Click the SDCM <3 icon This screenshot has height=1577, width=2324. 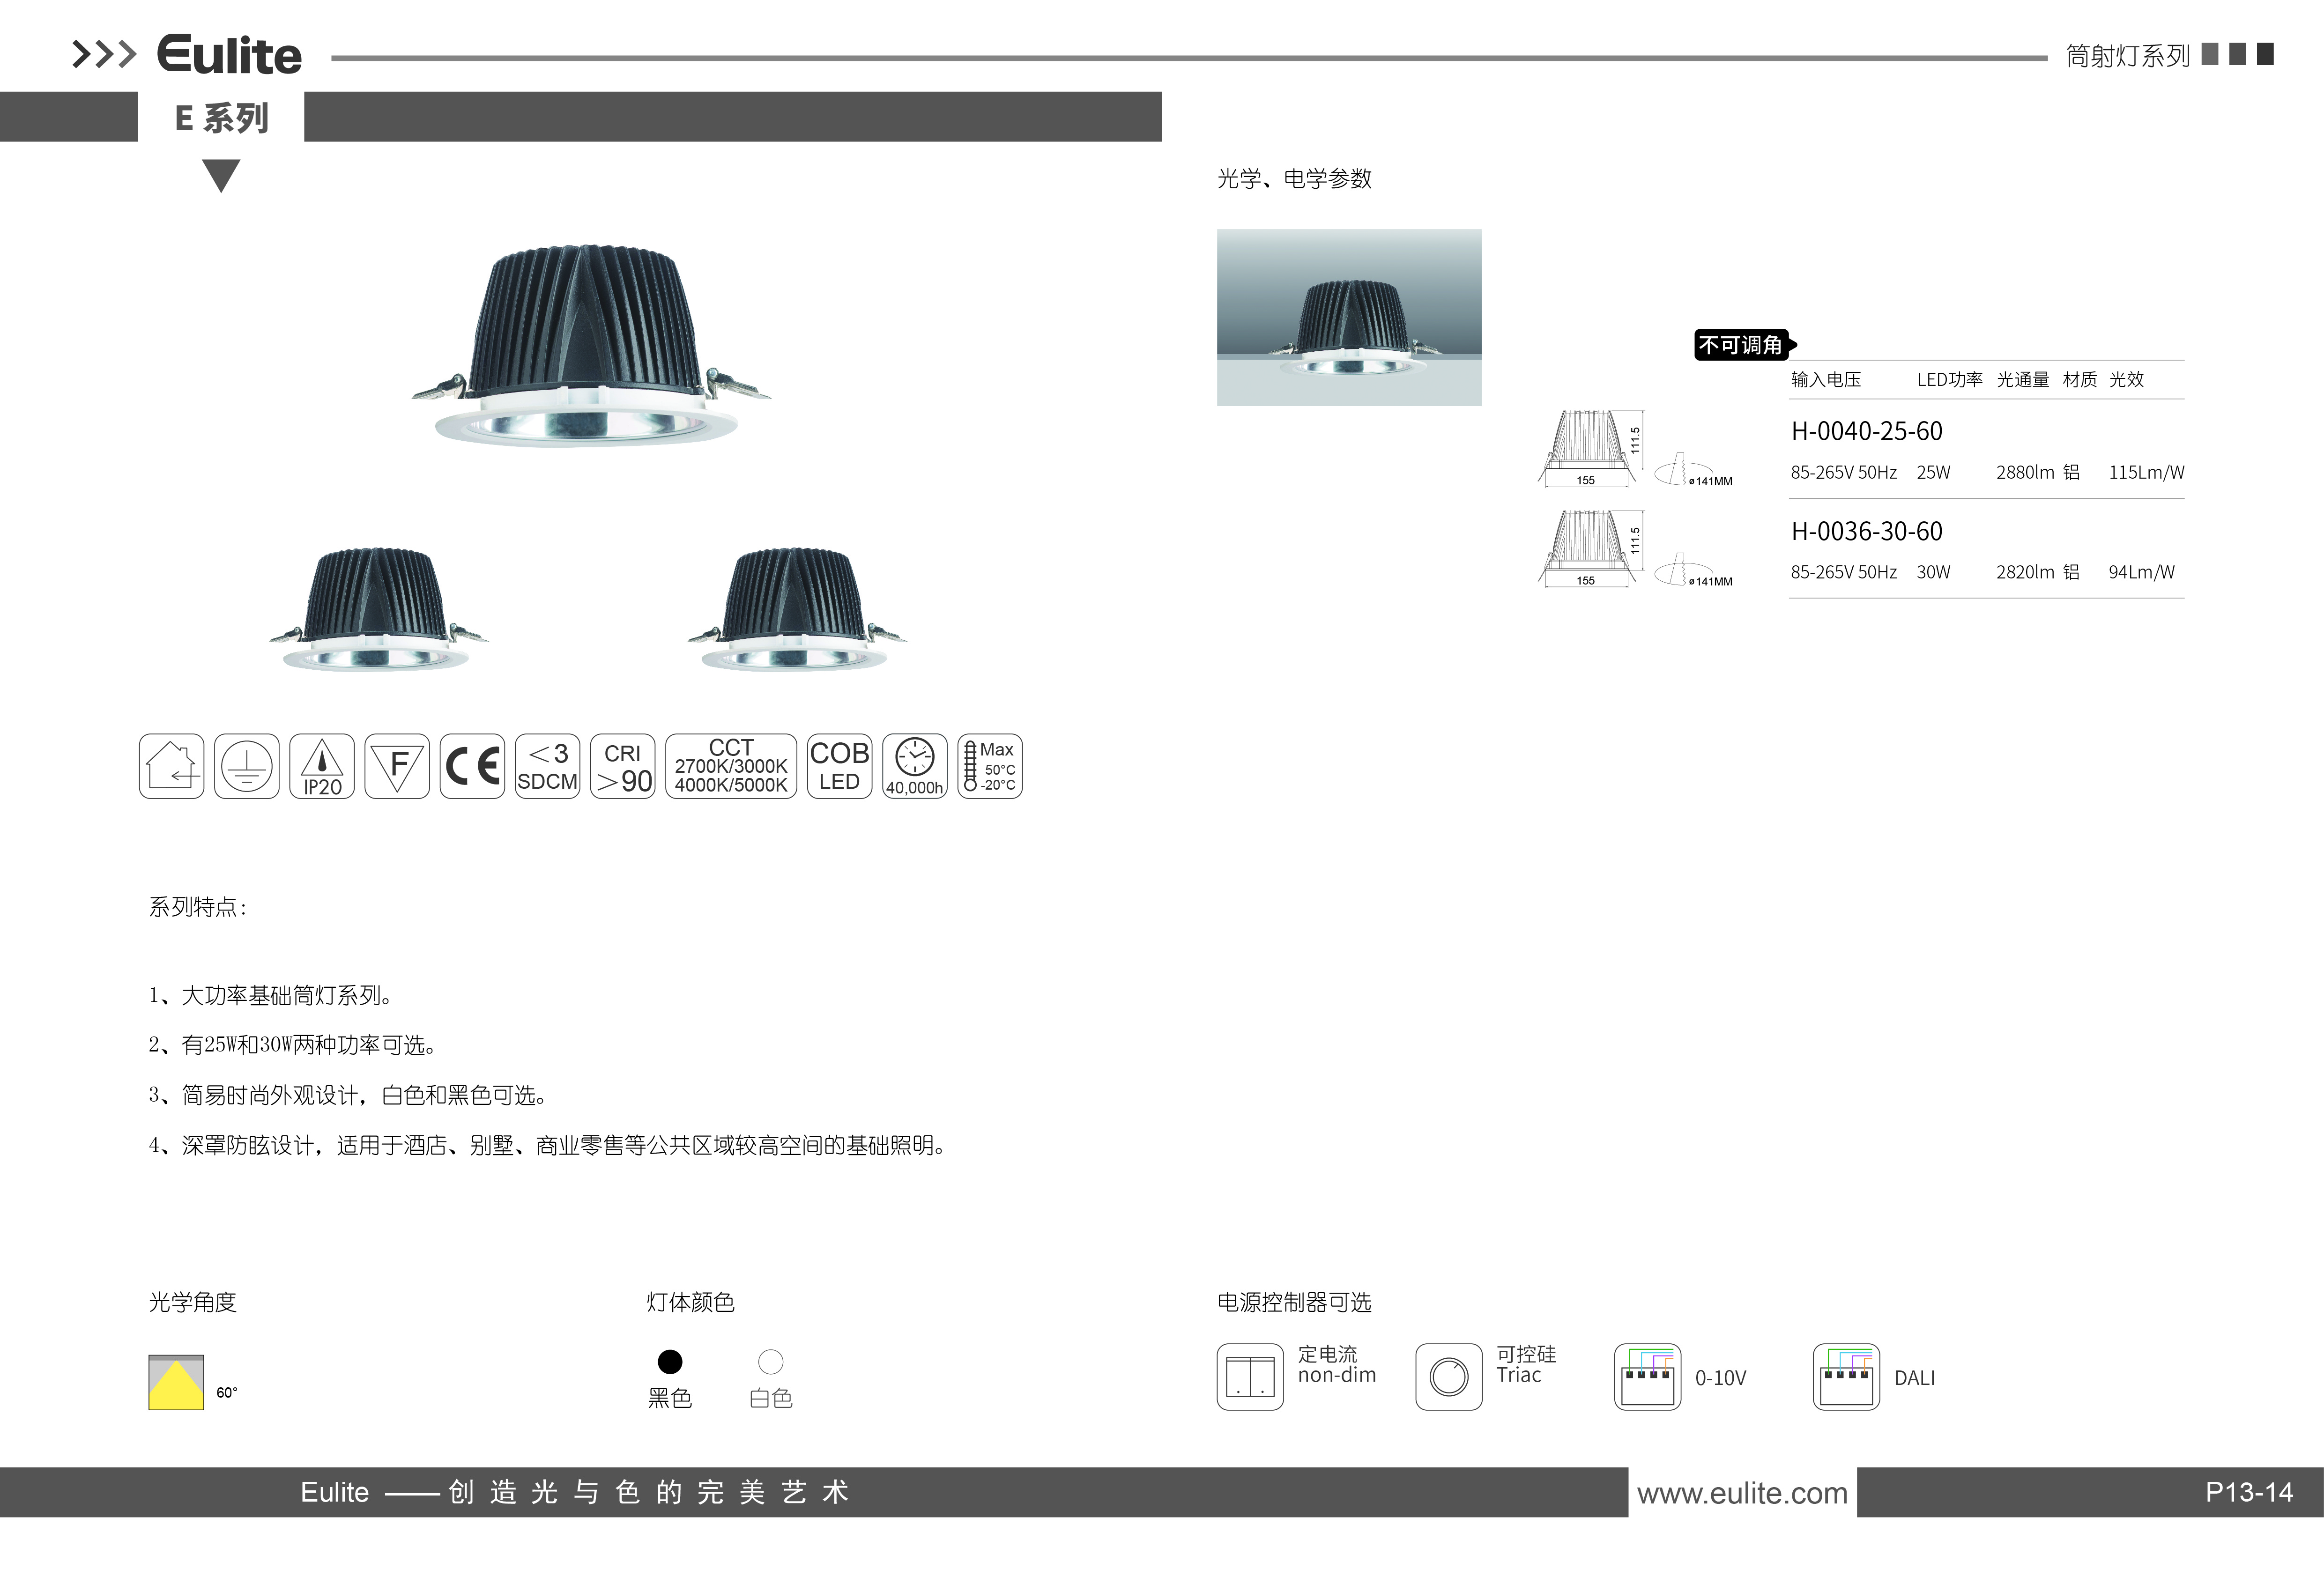(x=547, y=766)
